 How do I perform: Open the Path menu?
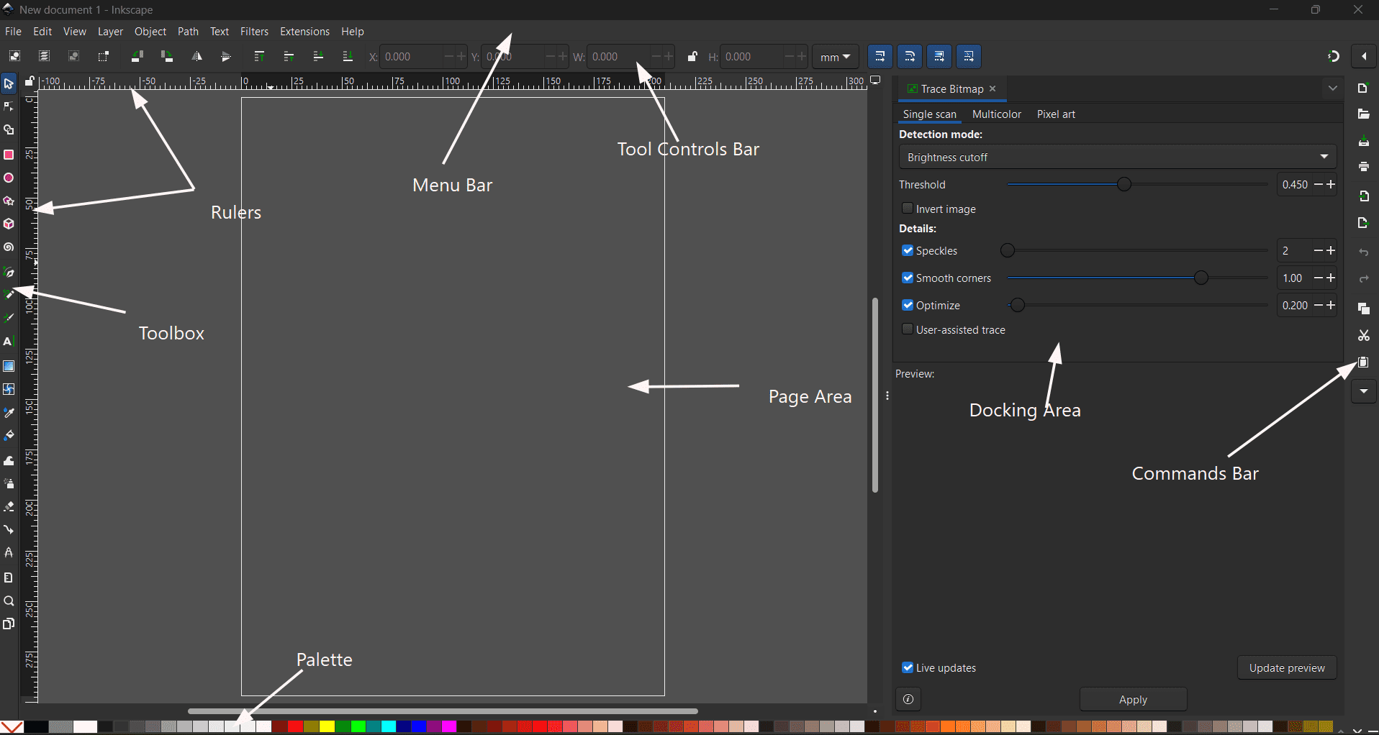pos(188,32)
